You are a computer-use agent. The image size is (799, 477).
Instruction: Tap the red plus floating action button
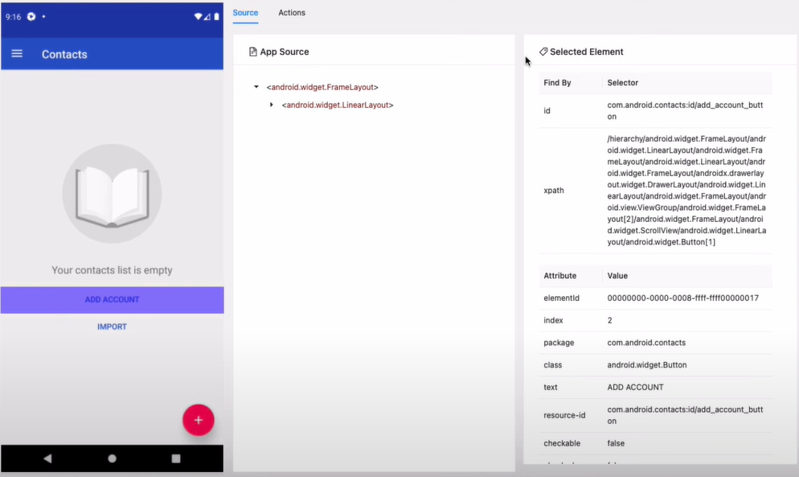tap(199, 420)
